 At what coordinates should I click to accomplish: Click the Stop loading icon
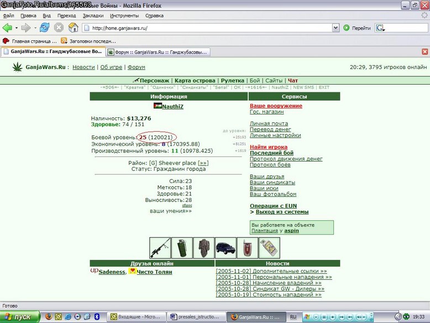pyautogui.click(x=59, y=28)
